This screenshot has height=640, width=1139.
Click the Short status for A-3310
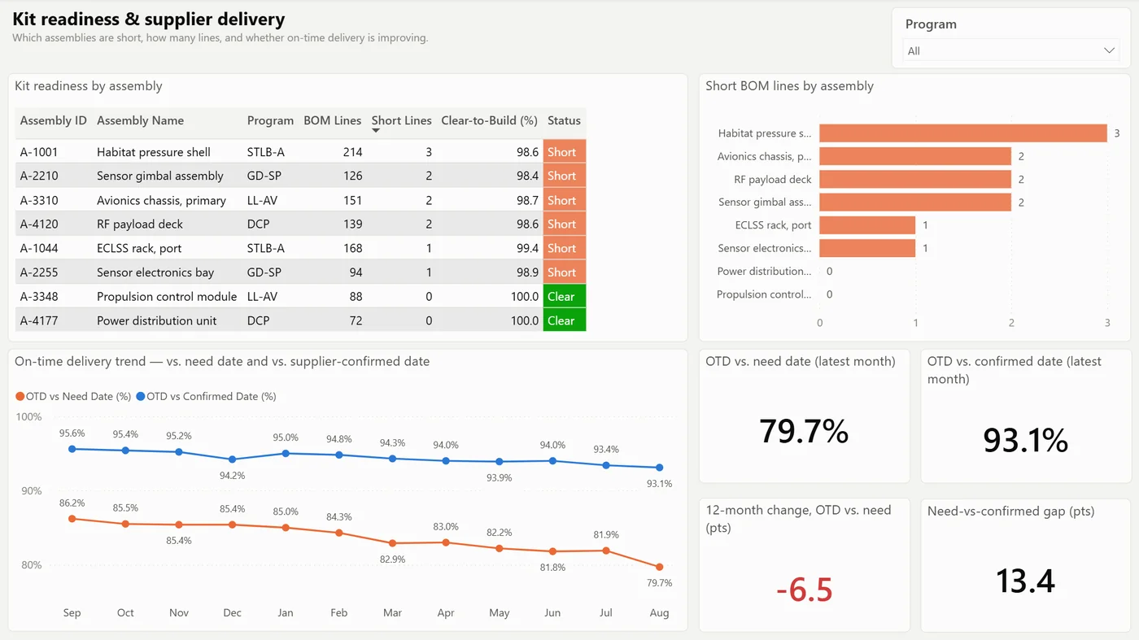coord(565,200)
